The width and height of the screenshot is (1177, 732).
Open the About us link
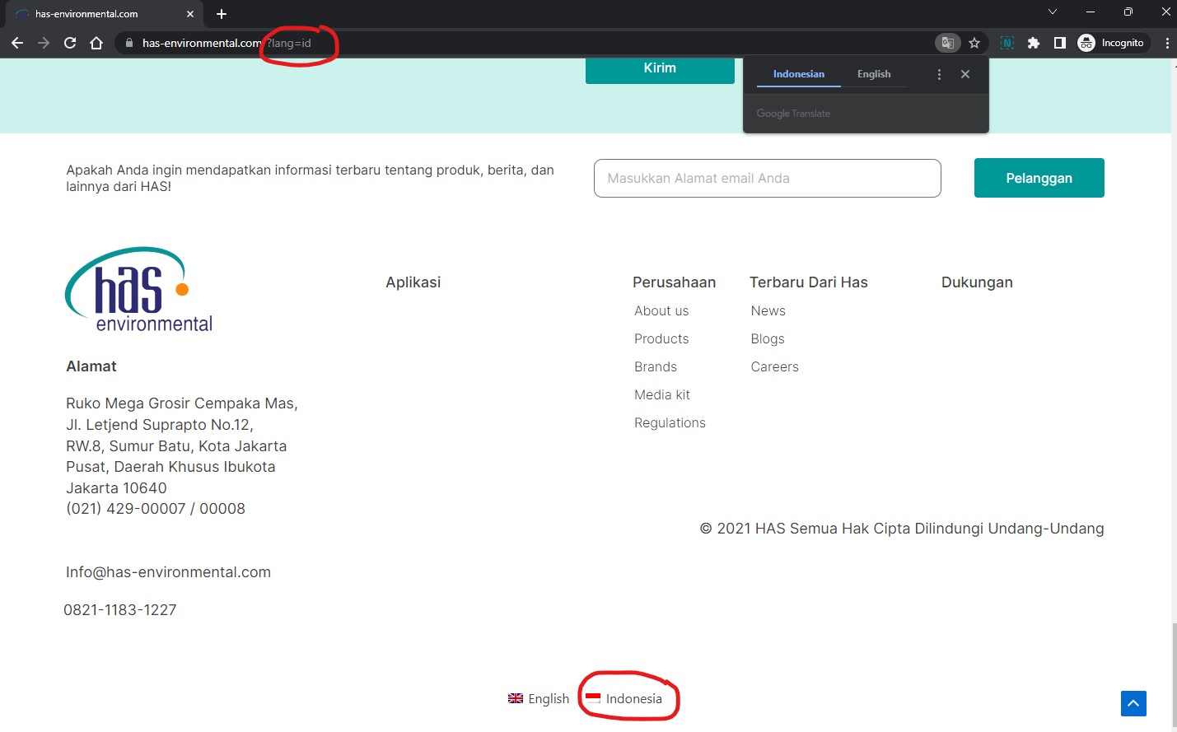(661, 310)
